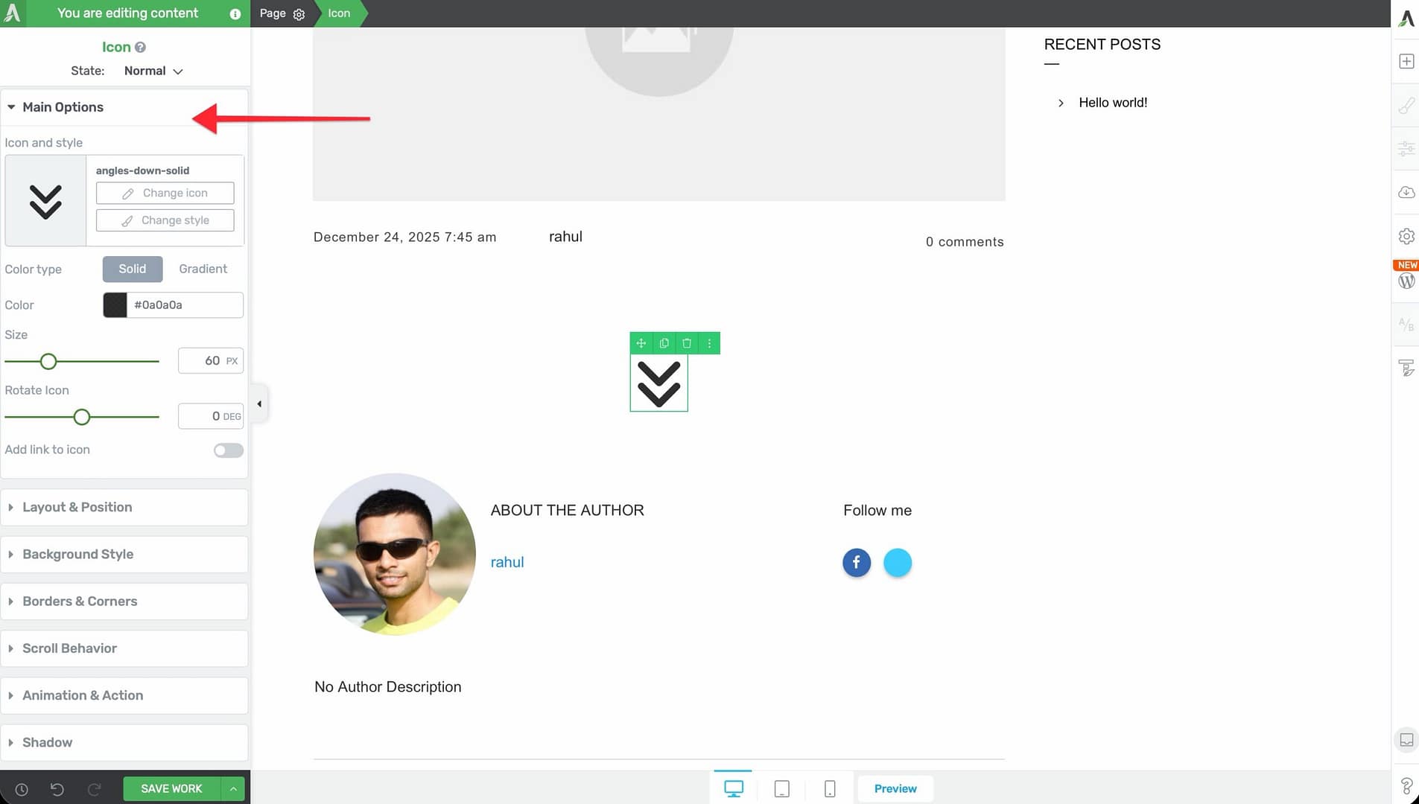Image resolution: width=1419 pixels, height=804 pixels.
Task: Click the dark color swatch
Action: pyautogui.click(x=115, y=305)
